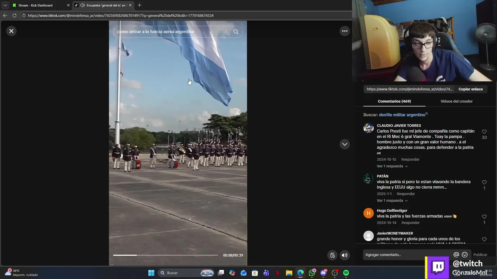Toggle the auto-scroll icon beside volume
Image resolution: width=497 pixels, height=279 pixels.
pos(332,255)
